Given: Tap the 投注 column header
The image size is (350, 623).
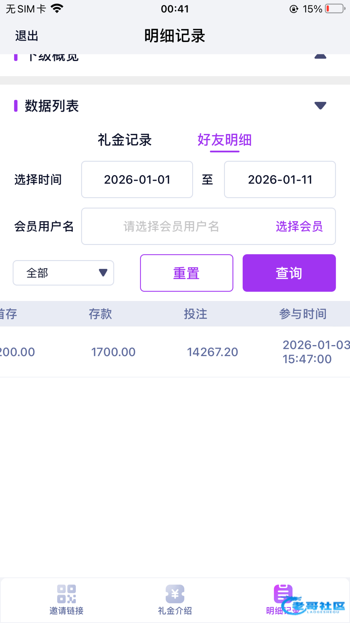Looking at the screenshot, I should pyautogui.click(x=195, y=314).
